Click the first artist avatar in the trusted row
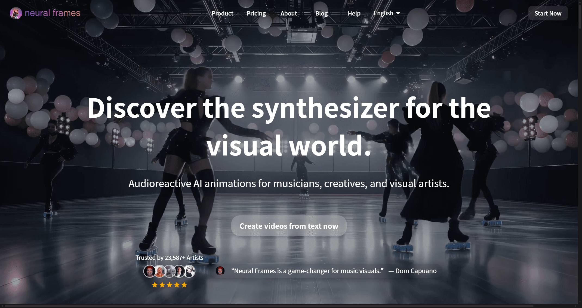This screenshot has width=582, height=308. (x=149, y=271)
